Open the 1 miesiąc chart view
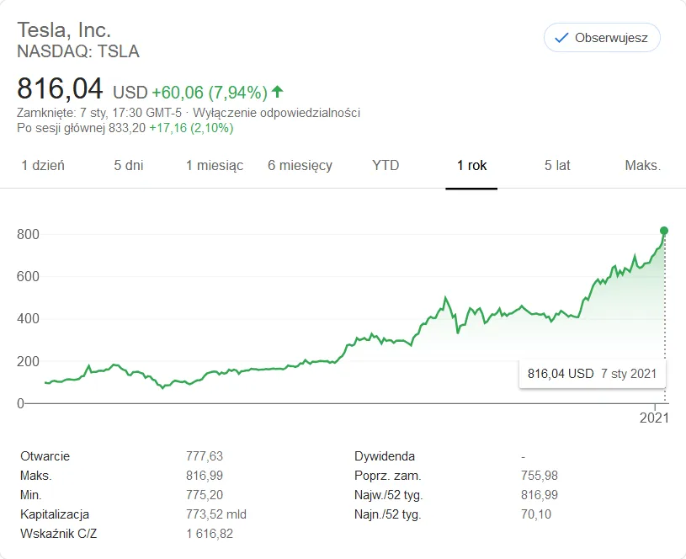This screenshot has height=559, width=686. click(x=215, y=166)
